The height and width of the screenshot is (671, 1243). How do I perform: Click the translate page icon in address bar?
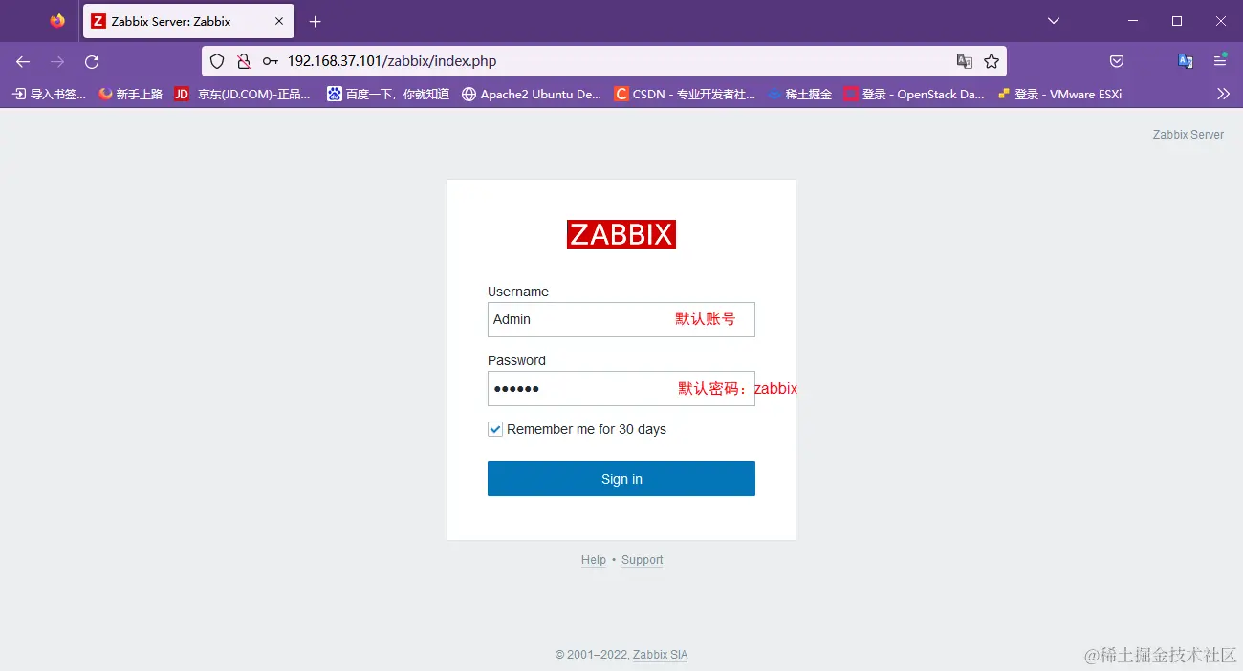point(965,60)
